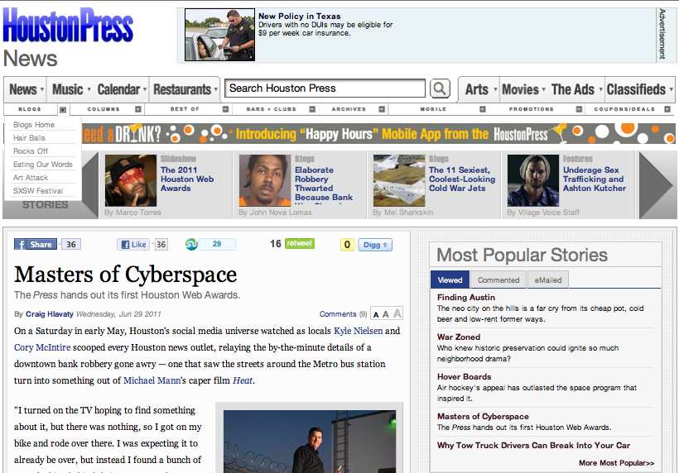Switch to the eMailed tab
679x473 pixels.
point(548,279)
